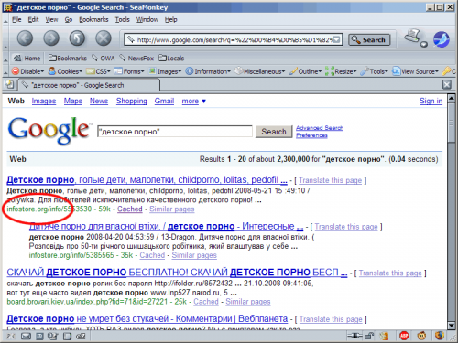The height and width of the screenshot is (343, 458).
Task: Open the View menu
Action: [x=51, y=20]
